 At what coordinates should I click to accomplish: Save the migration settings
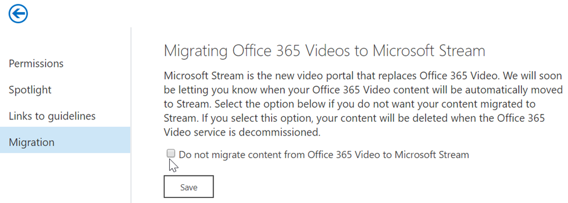[189, 187]
